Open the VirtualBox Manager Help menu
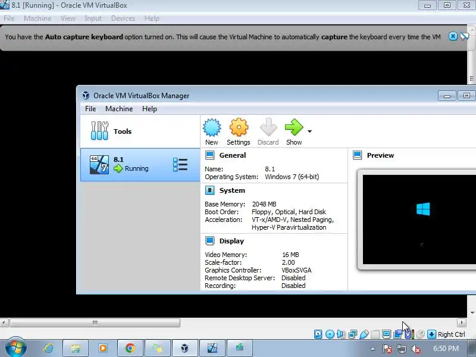This screenshot has width=476, height=357. (149, 109)
